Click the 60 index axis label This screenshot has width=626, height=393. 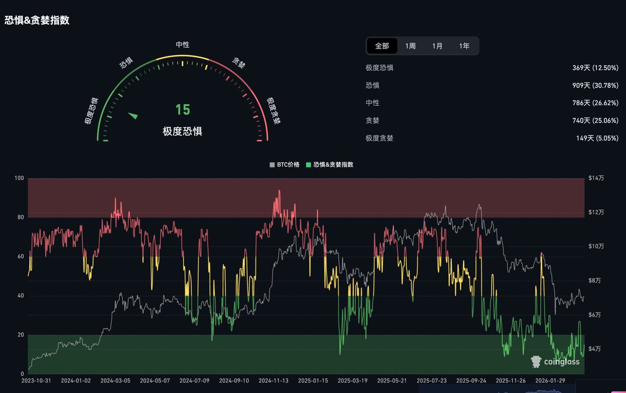(x=21, y=256)
